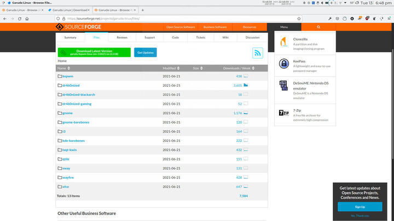Switch to Garuda Linux Download browser tab
The width and height of the screenshot is (394, 221).
pyautogui.click(x=69, y=10)
